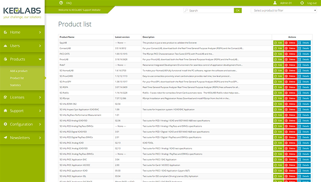Viewport: 321px width, 182px height.
Task: Delete SC-VAL-PCD Analog ICAO/ISO product
Action: coord(290,120)
